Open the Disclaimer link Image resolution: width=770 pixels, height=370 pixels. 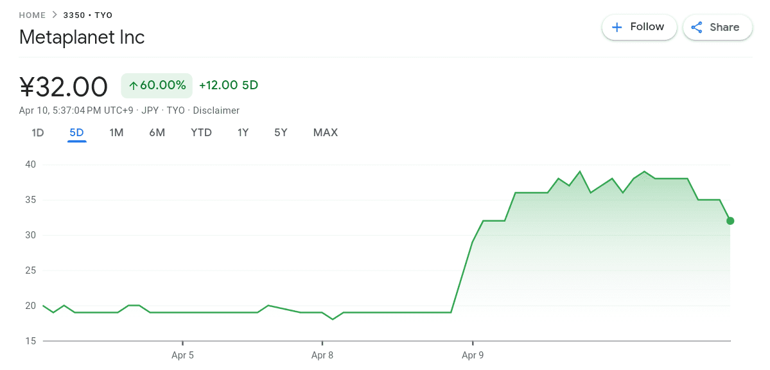coord(216,110)
